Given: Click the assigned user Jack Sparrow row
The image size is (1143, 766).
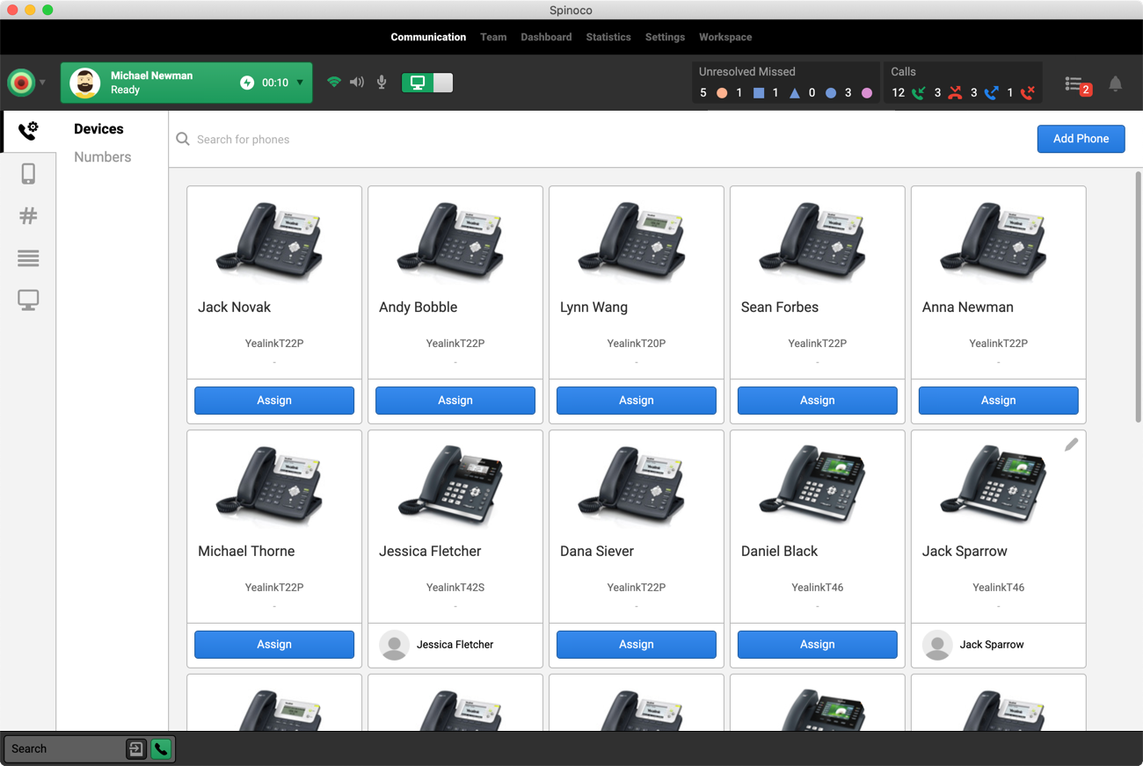Looking at the screenshot, I should coord(999,645).
